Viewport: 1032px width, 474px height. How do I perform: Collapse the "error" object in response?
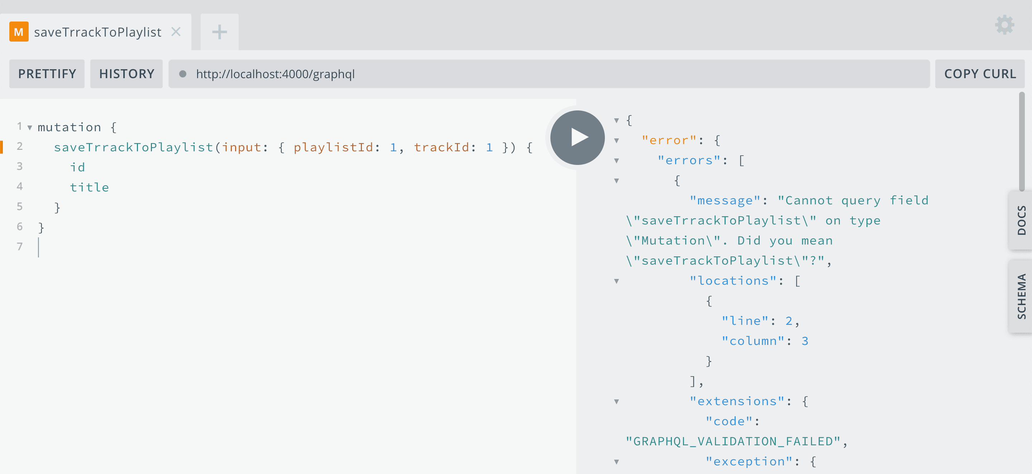(617, 141)
